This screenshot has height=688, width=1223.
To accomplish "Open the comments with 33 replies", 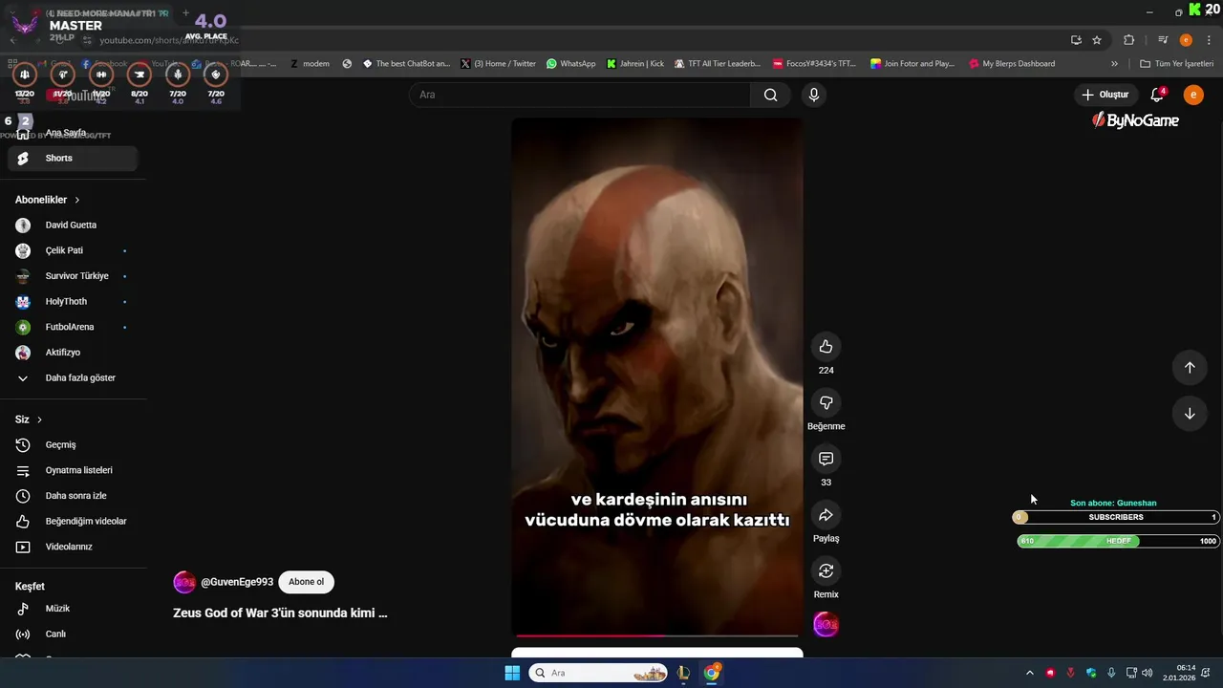I will (826, 459).
